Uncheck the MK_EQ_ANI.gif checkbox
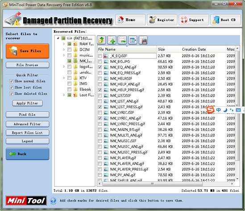 [x=100, y=67]
